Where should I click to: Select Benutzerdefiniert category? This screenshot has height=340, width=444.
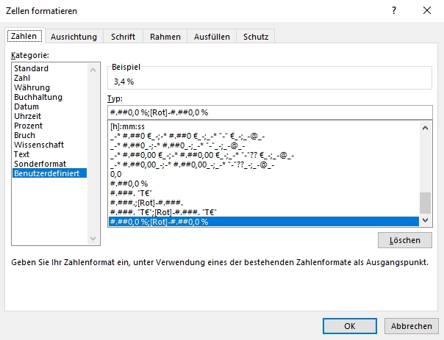(x=49, y=173)
